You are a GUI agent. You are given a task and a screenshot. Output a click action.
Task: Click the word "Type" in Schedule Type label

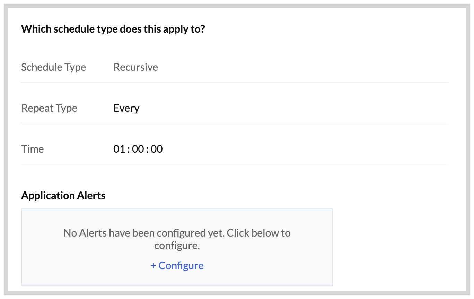tap(75, 67)
